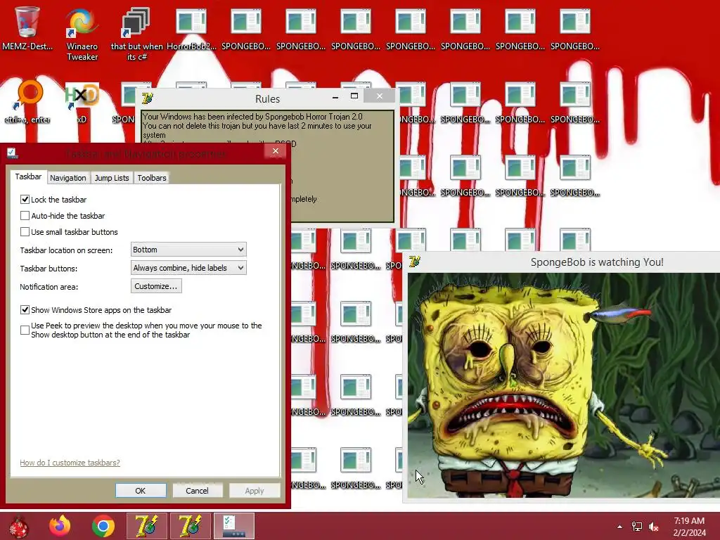Viewport: 720px width, 540px height.
Task: Open the clock showing 7:19 AM
Action: [689, 527]
